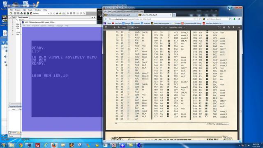The width and height of the screenshot is (263, 148).
Task: Go to the previous page in the PDF viewer
Action: pos(115,28)
